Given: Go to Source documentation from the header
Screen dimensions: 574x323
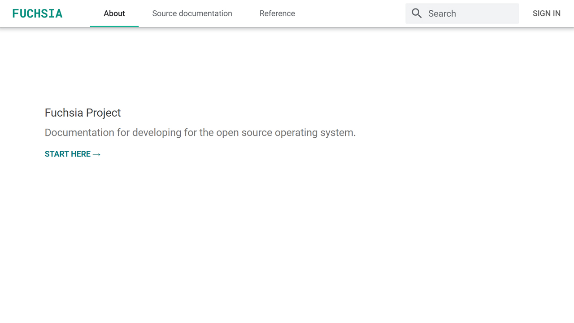Looking at the screenshot, I should 192,13.
